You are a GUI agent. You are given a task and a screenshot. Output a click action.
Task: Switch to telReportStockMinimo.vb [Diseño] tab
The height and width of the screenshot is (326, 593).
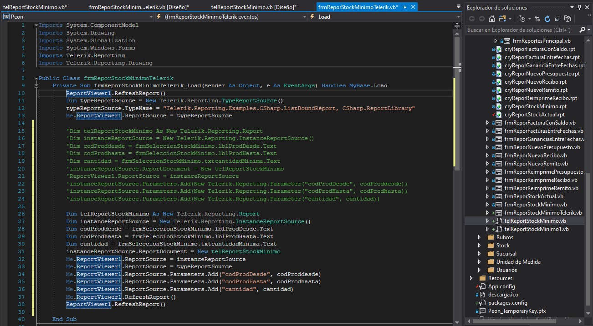pos(254,7)
